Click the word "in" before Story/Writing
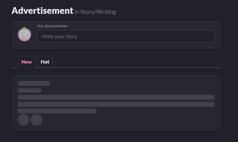 click(77, 12)
